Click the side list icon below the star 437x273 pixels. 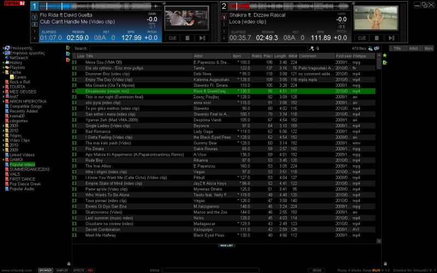click(385, 62)
